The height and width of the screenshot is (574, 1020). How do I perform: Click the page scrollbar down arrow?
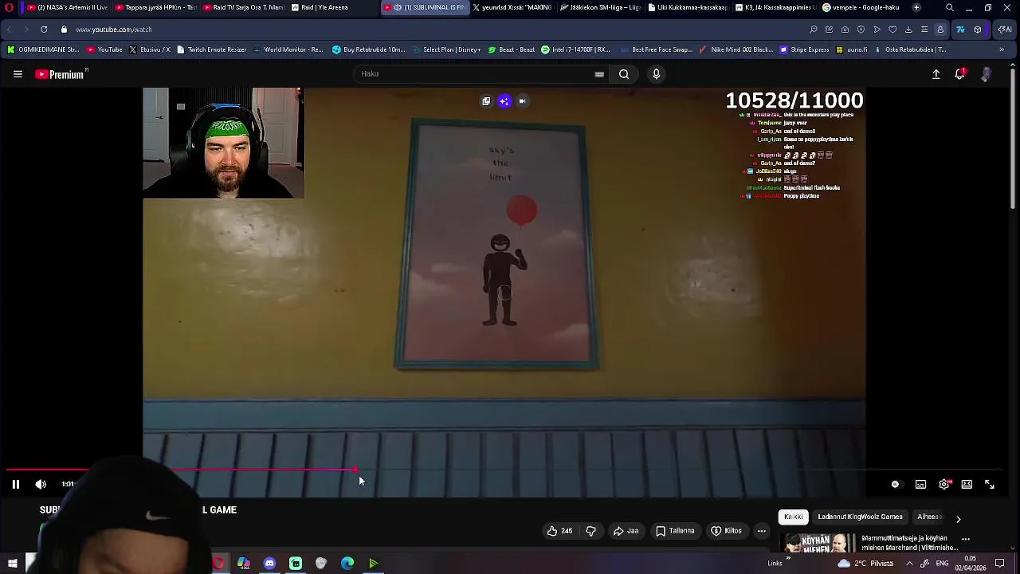pyautogui.click(x=1014, y=548)
